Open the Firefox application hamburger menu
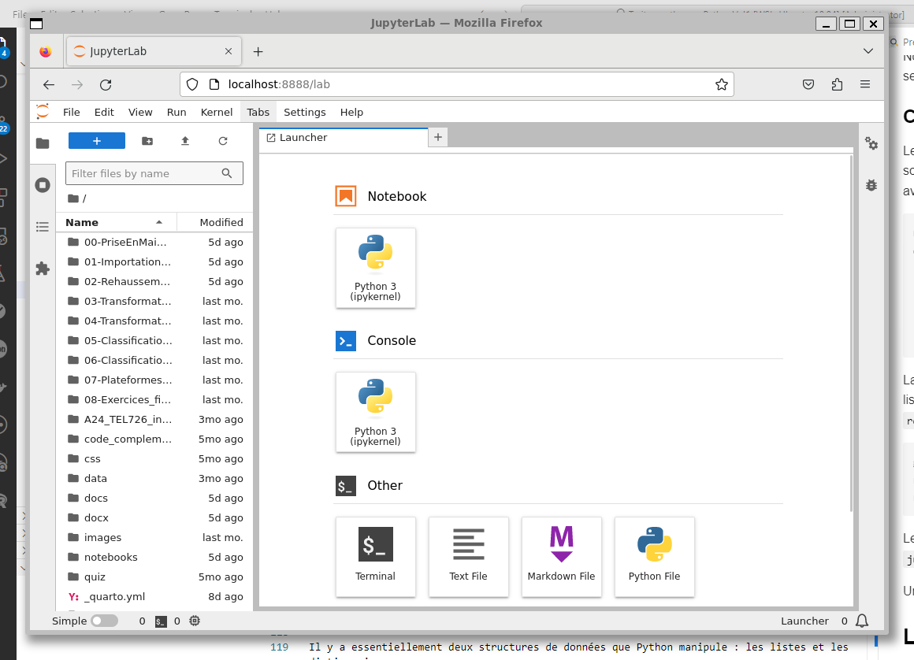 pyautogui.click(x=865, y=84)
